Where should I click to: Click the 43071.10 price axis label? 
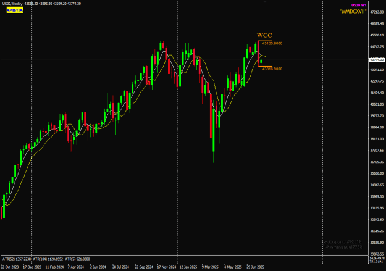(377, 70)
